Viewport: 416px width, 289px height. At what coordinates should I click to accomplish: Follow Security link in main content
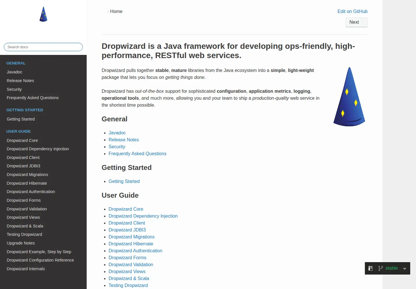pos(117,147)
